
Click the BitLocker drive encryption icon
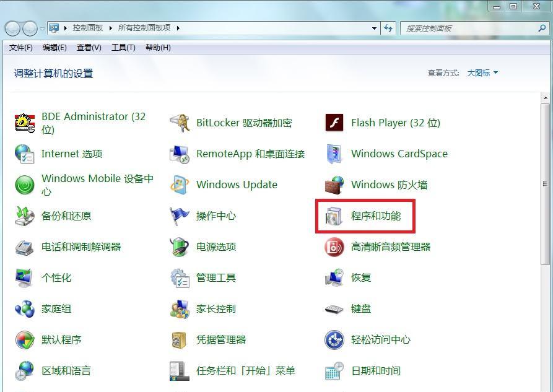tap(180, 123)
